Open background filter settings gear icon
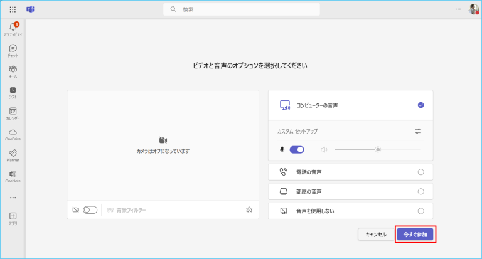This screenshot has width=482, height=259. click(249, 210)
